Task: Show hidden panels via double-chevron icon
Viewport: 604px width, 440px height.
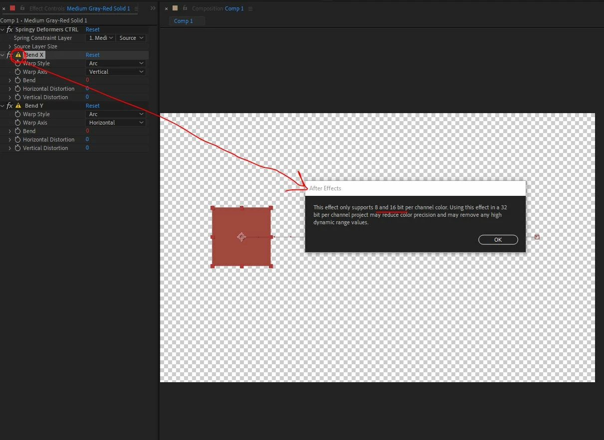Action: tap(153, 8)
